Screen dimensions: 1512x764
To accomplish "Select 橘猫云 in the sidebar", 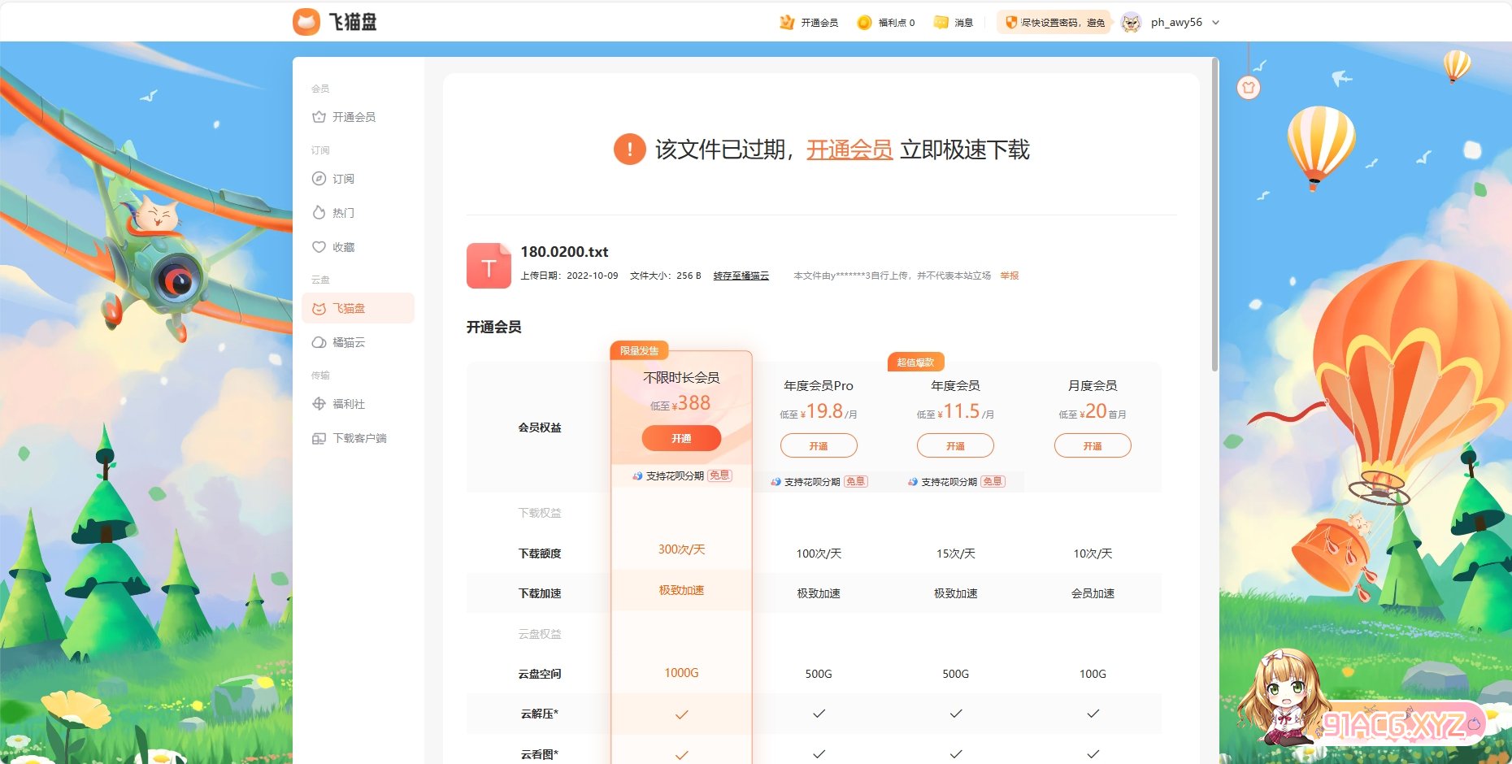I will point(348,343).
